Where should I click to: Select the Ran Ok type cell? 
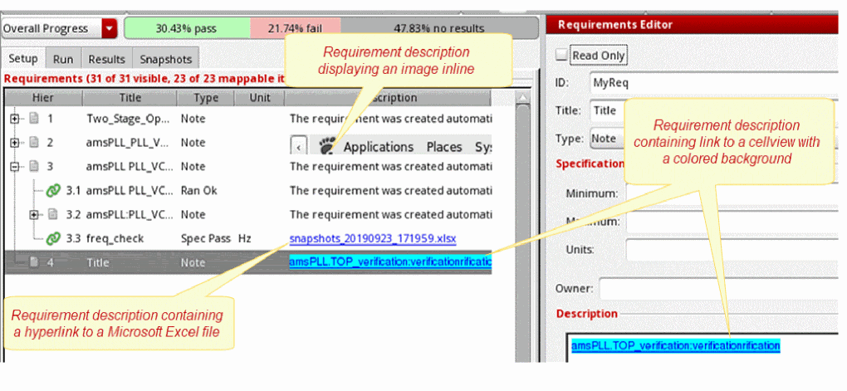pos(198,191)
